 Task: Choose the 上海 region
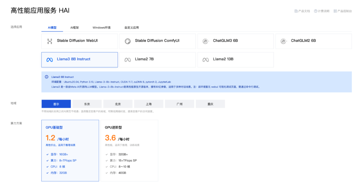[149, 104]
